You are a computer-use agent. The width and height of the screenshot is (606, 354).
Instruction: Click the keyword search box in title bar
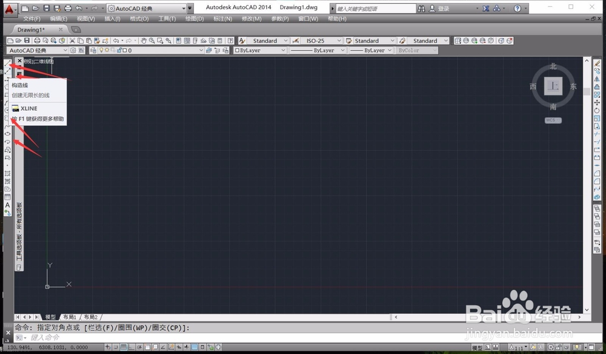point(376,8)
